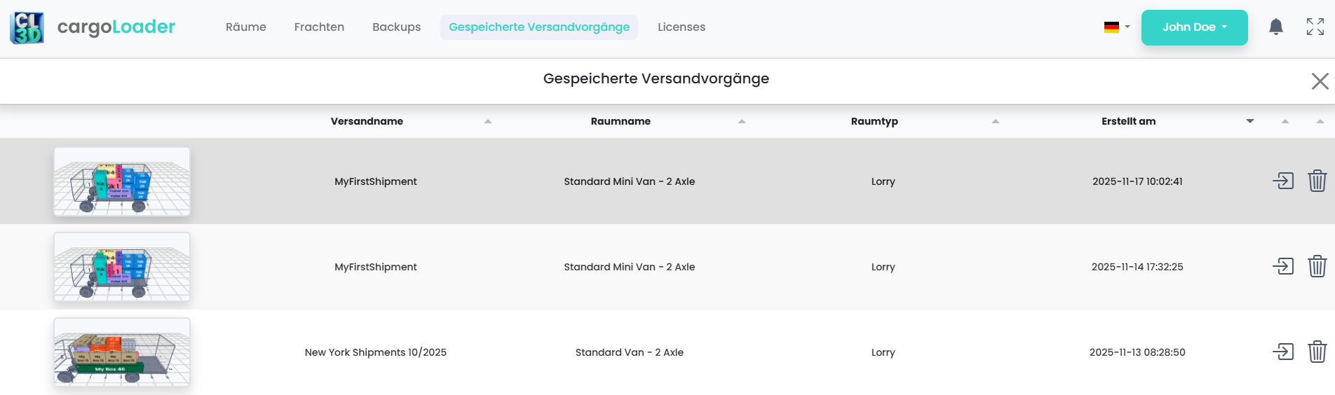Viewport: 1335px width, 395px height.
Task: Sort the list by Raumtyp arrow
Action: point(996,122)
